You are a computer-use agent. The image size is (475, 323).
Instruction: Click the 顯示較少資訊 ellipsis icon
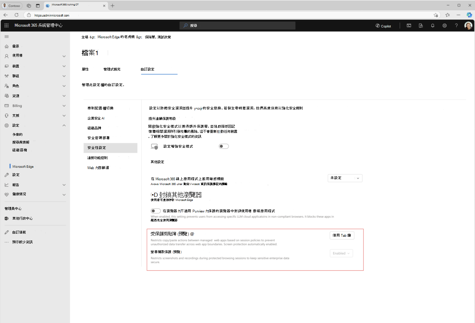tap(6, 242)
